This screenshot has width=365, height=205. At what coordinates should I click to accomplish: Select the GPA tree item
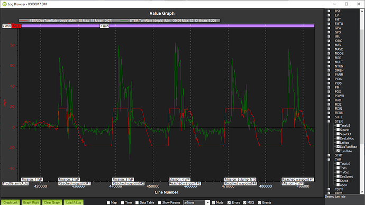pos(337,28)
